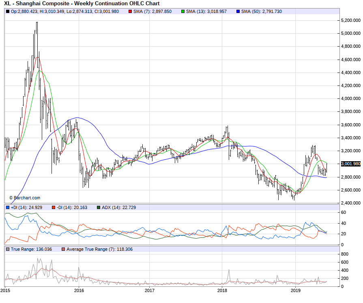This screenshot has width=363, height=303.
Task: Click the 60 label on the ADX axis
Action: point(344,212)
